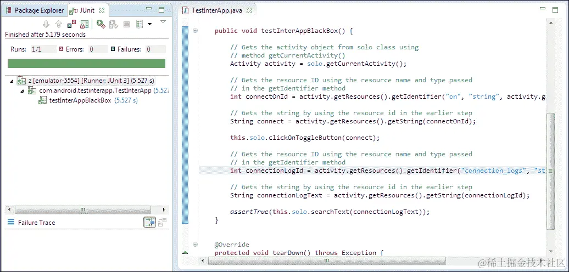This screenshot has width=569, height=272.
Task: Toggle Show Failures Only in JUnit view
Action: 71,24
